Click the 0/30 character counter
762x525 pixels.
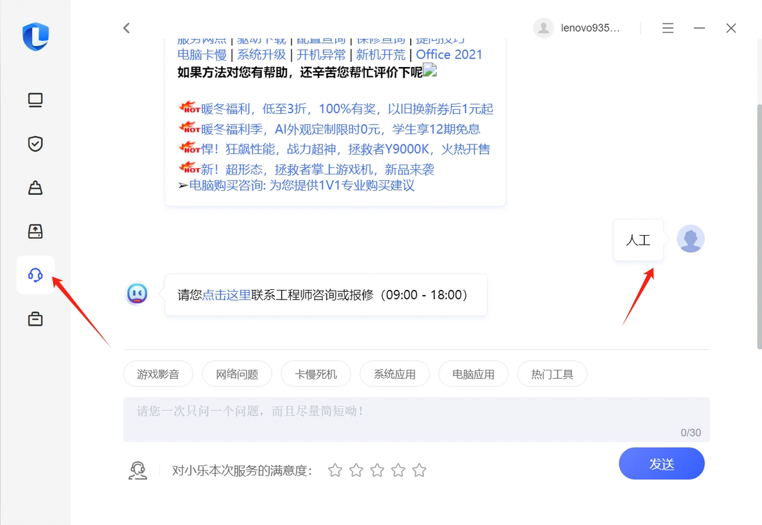[x=690, y=433]
